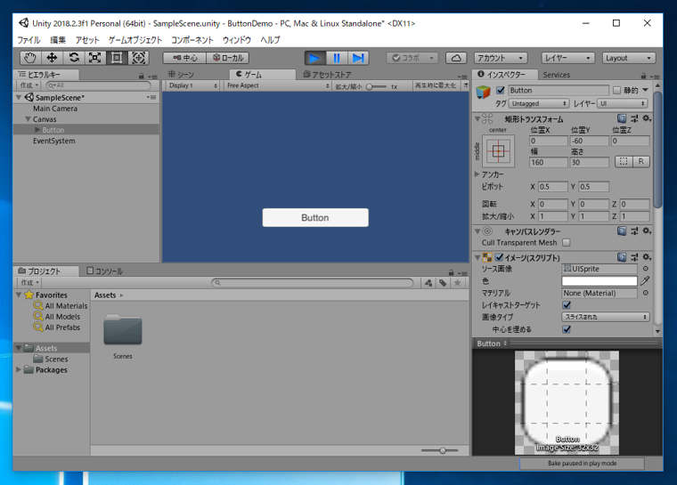
Task: Open the cloud services button
Action: 456,58
